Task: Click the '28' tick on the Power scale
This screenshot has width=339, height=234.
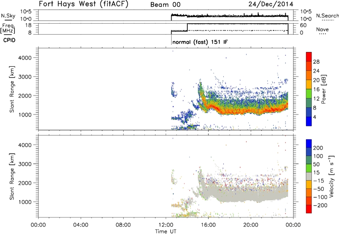Action: click(x=316, y=62)
